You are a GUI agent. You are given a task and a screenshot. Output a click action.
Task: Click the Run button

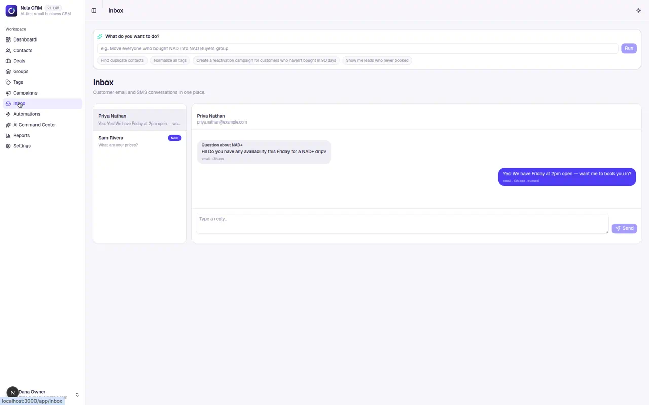[629, 48]
